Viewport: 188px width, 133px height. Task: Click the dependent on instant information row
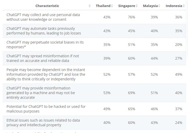46,74
